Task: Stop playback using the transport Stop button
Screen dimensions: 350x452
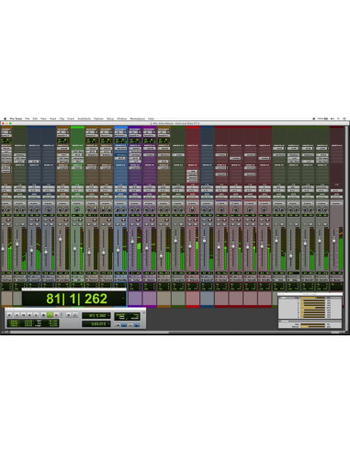Action: (44, 315)
